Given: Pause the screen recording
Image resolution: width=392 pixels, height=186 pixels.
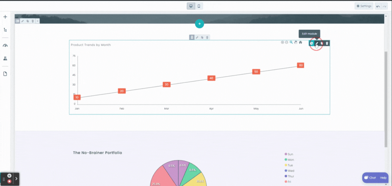Looking at the screenshot, I should click(x=9, y=176).
